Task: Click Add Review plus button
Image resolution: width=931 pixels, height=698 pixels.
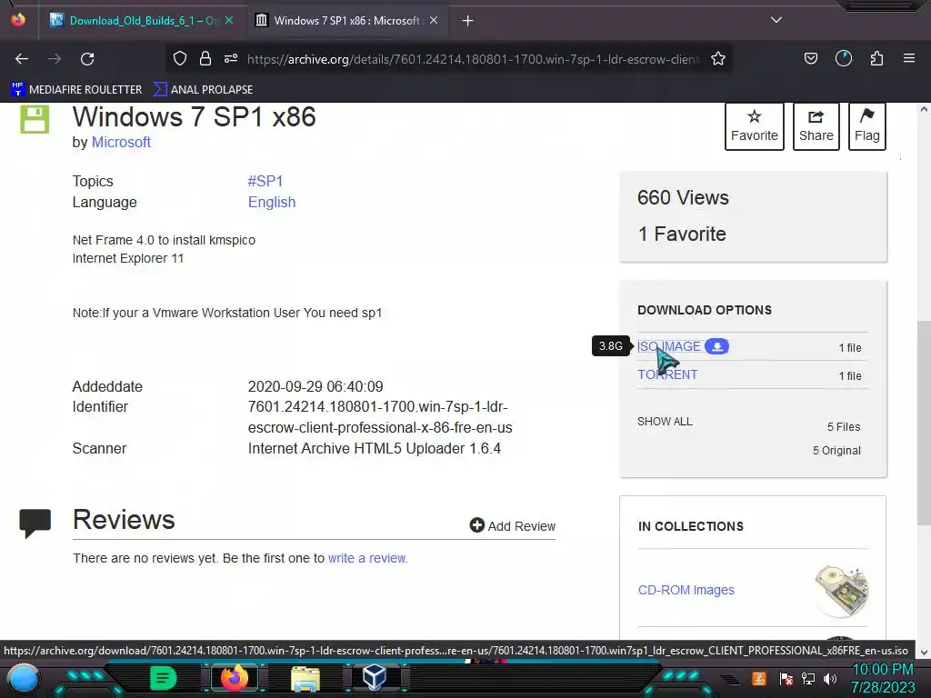Action: [513, 526]
